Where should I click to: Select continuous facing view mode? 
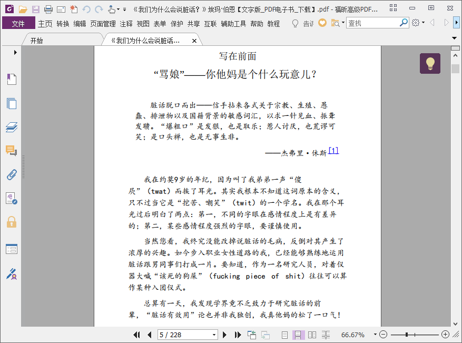pyautogui.click(x=326, y=335)
